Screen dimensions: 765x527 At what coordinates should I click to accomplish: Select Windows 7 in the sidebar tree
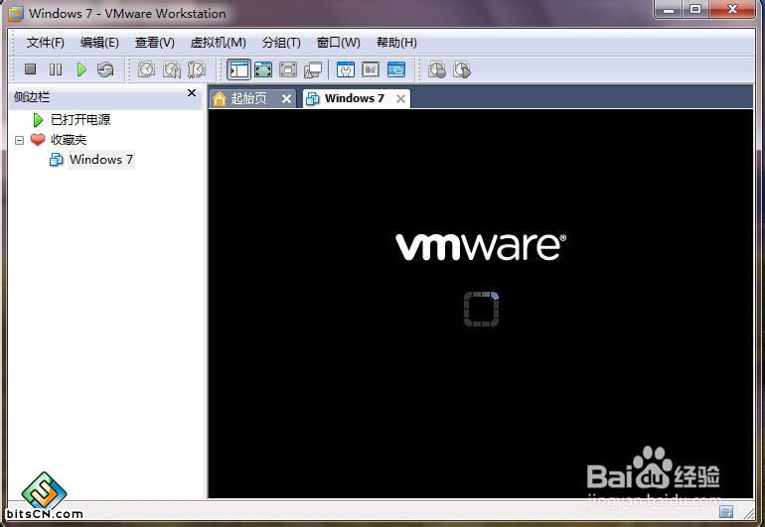tap(101, 160)
